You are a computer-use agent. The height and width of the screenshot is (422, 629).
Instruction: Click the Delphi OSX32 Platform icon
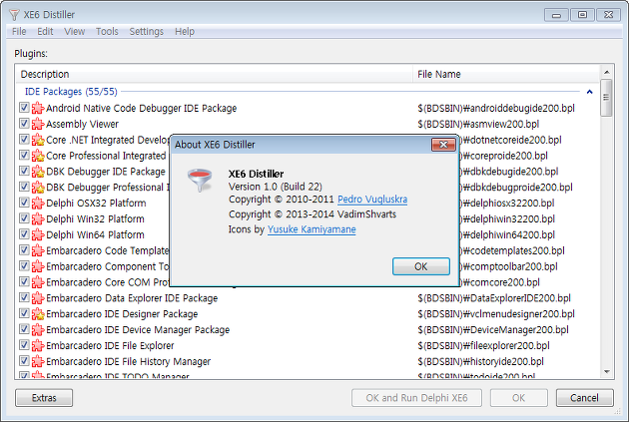(x=38, y=203)
